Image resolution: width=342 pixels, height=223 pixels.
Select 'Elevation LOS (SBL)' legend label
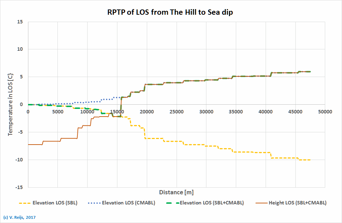point(55,203)
